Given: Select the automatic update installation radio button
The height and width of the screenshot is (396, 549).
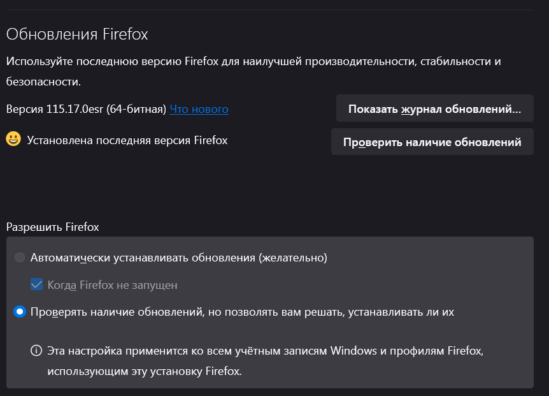Looking at the screenshot, I should (x=20, y=257).
